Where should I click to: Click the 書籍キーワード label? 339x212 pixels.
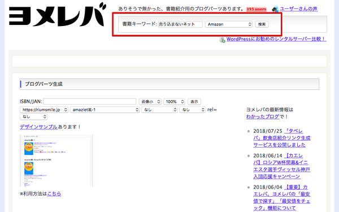[140, 24]
